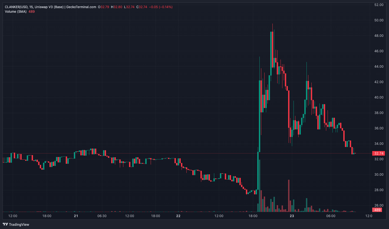Click the 06:30 time axis label
389x229 pixels.
click(102, 216)
